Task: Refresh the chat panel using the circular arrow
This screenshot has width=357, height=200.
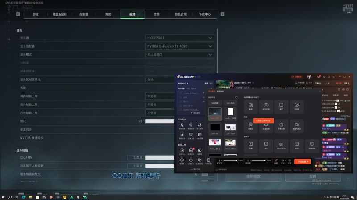Action: [348, 90]
